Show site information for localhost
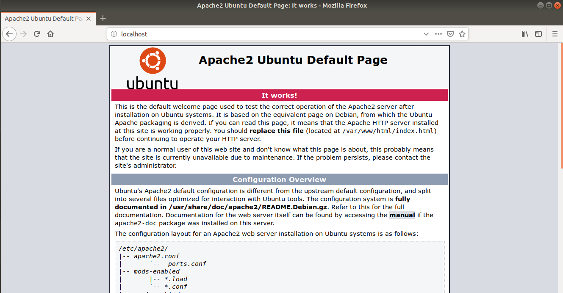 pyautogui.click(x=114, y=34)
